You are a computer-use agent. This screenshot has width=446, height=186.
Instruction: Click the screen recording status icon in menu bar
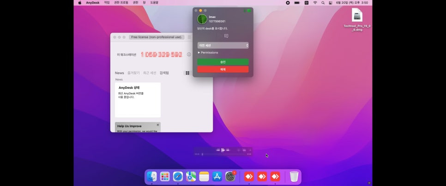click(288, 3)
